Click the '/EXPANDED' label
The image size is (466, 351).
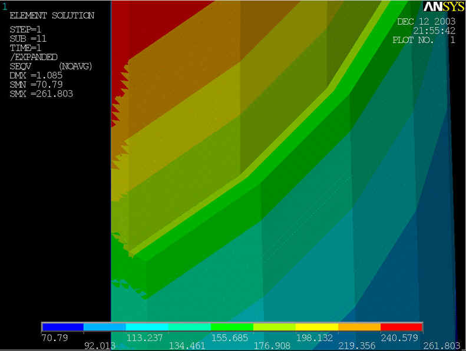[x=34, y=57]
